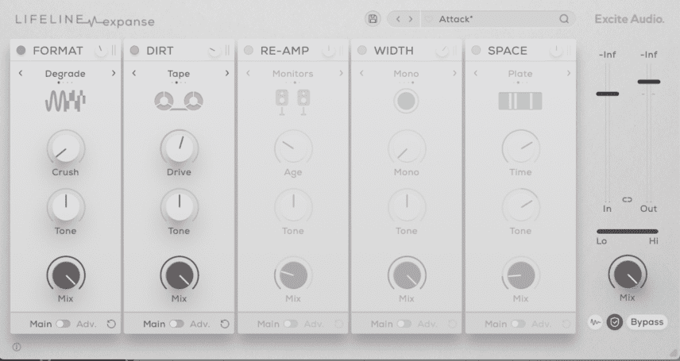Image resolution: width=680 pixels, height=361 pixels.
Task: Open preset search with the magnifier icon
Action: coord(564,18)
